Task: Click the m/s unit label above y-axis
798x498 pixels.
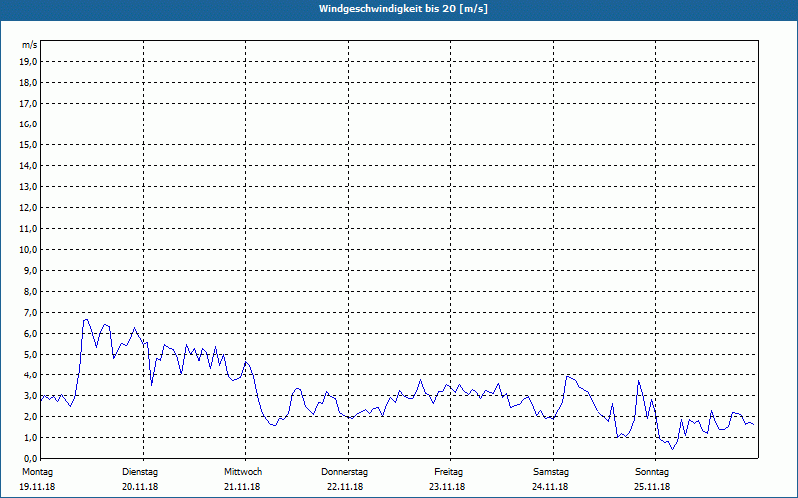Action: pyautogui.click(x=30, y=46)
